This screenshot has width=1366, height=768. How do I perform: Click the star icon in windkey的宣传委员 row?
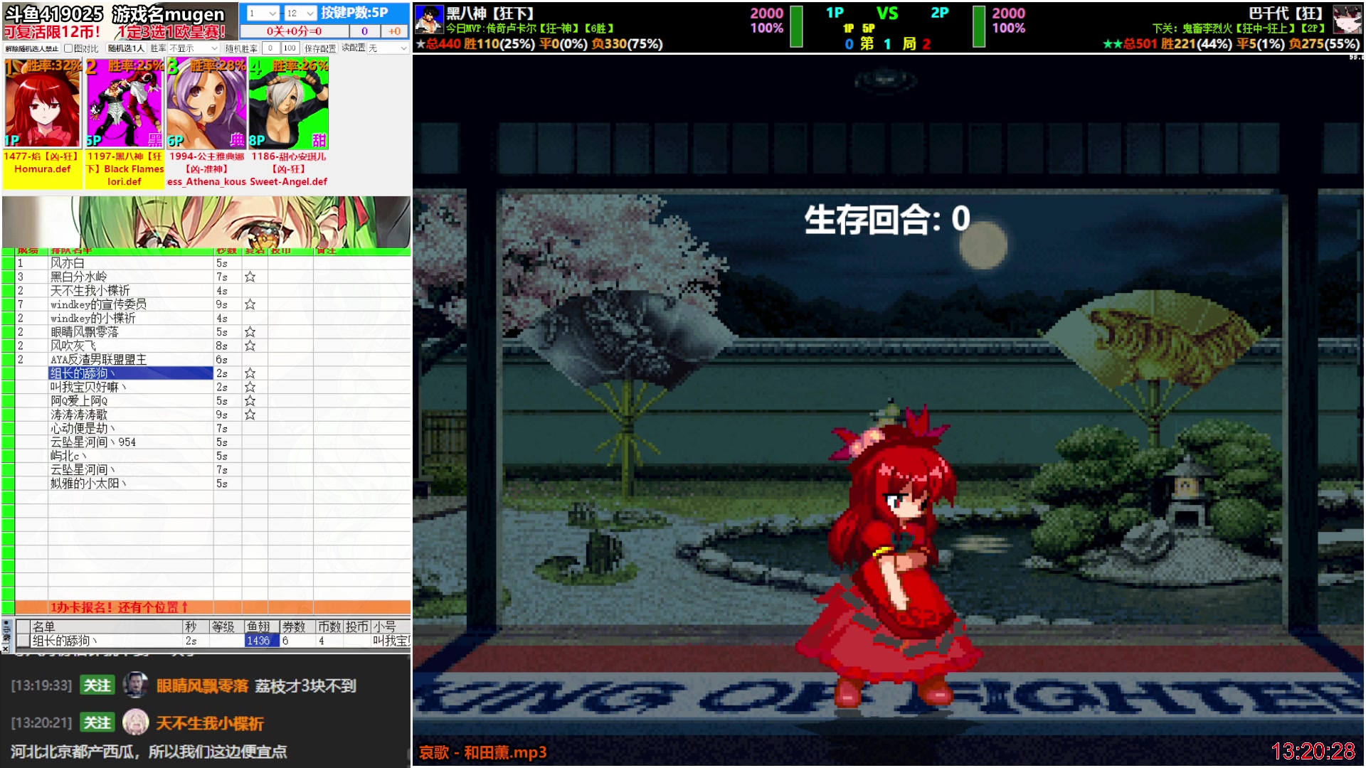pyautogui.click(x=250, y=304)
